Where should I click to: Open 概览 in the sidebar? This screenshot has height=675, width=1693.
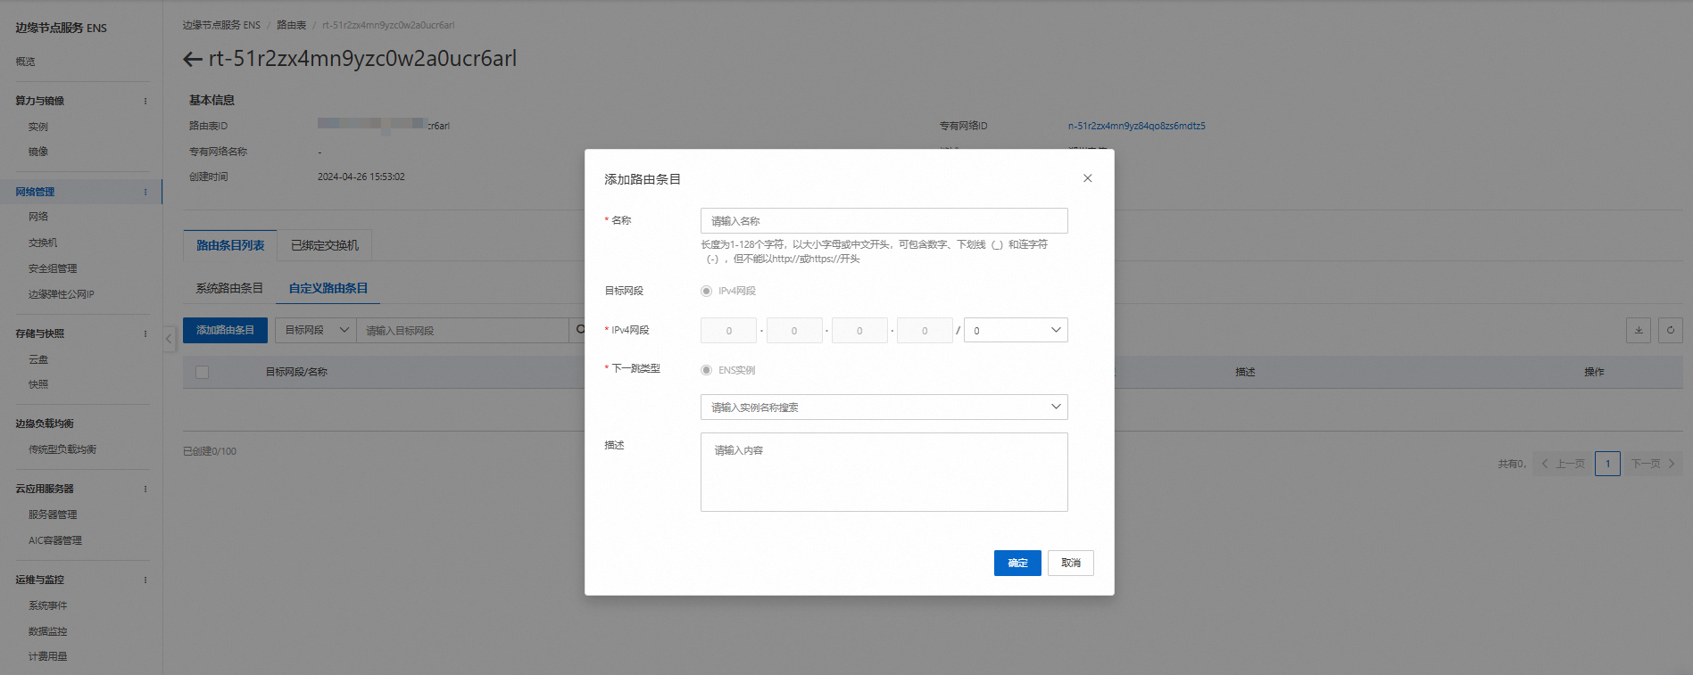tap(25, 62)
